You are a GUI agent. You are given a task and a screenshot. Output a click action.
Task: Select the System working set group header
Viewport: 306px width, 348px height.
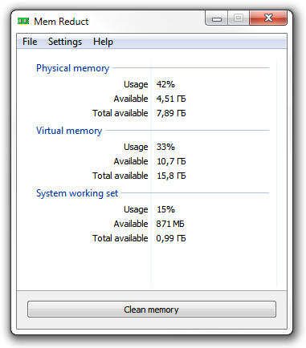coord(77,193)
